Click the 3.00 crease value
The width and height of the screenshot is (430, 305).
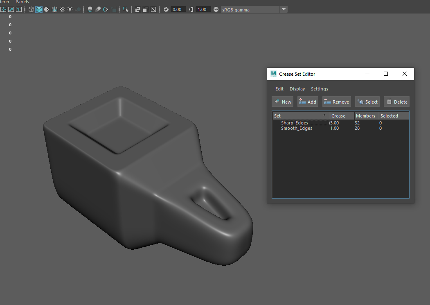pyautogui.click(x=335, y=123)
